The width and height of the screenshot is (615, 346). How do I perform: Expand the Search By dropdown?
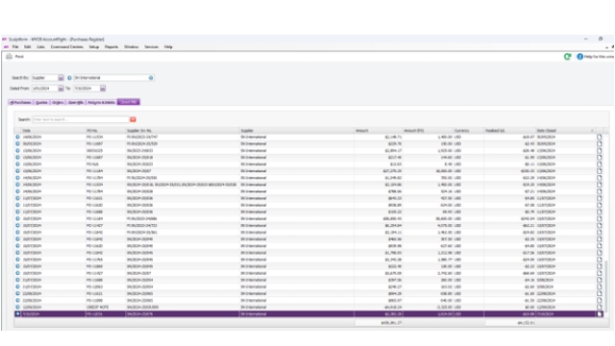point(61,78)
